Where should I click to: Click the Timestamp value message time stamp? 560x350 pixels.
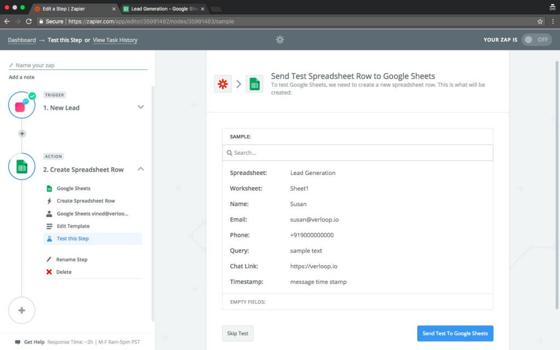[x=318, y=282]
